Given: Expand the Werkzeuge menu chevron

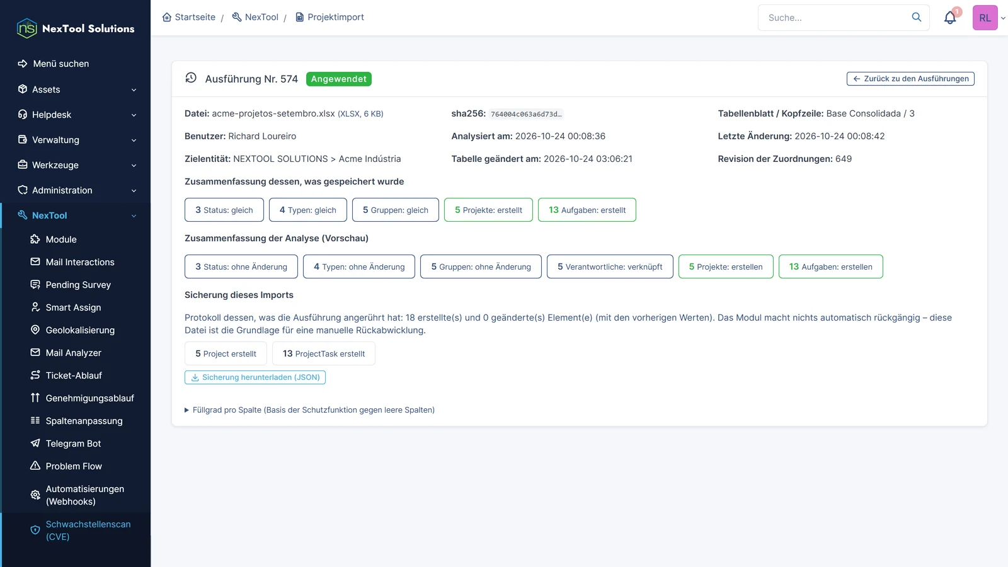Looking at the screenshot, I should click(x=134, y=166).
